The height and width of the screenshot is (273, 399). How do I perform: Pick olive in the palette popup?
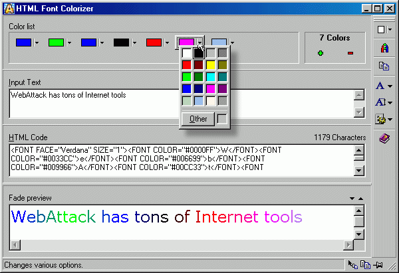(223, 65)
